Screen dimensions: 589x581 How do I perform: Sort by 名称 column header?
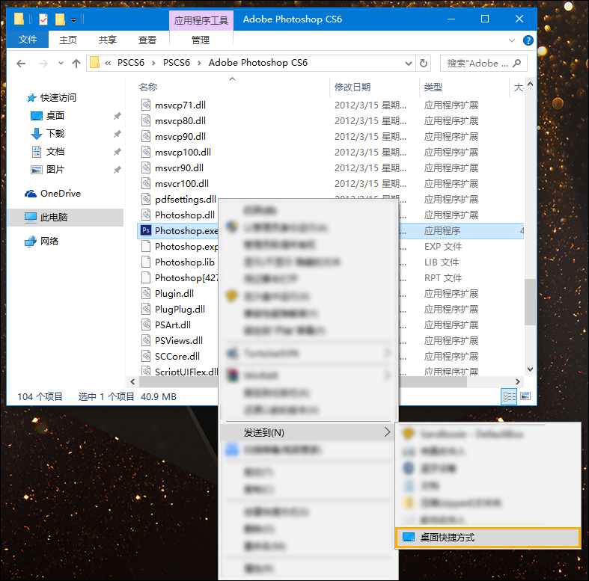[x=148, y=87]
